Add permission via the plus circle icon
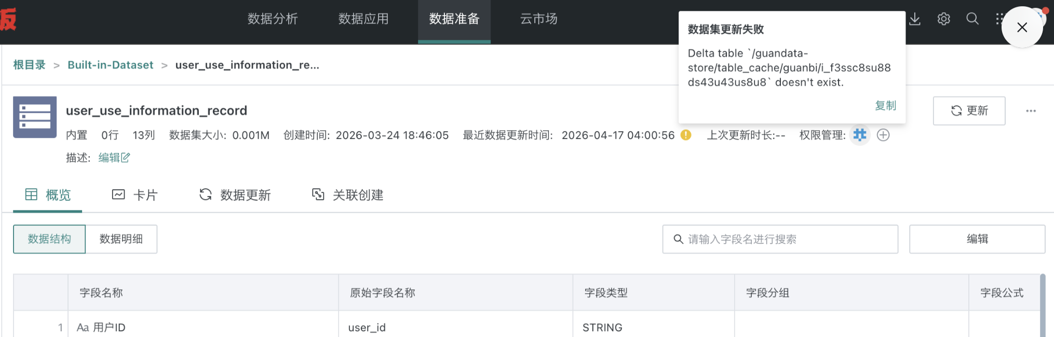 click(x=883, y=135)
